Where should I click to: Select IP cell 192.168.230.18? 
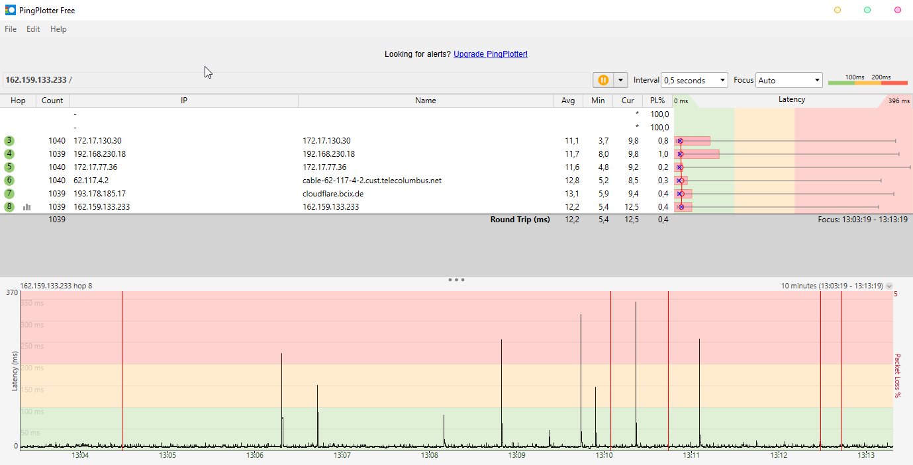100,154
